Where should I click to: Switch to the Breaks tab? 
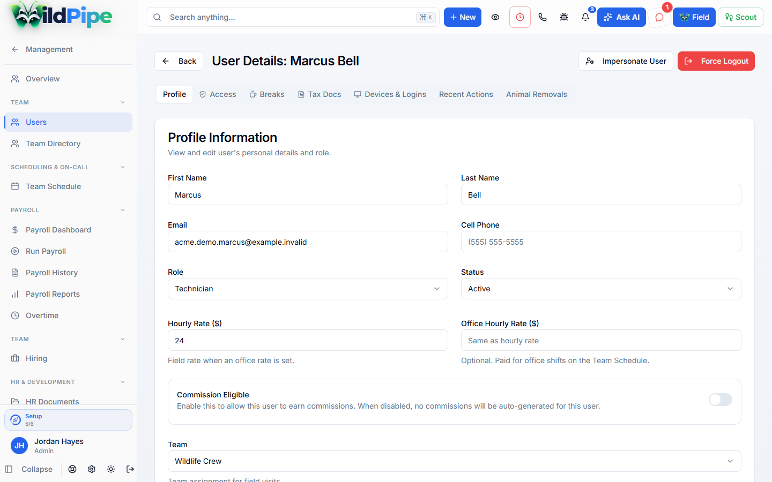[267, 94]
